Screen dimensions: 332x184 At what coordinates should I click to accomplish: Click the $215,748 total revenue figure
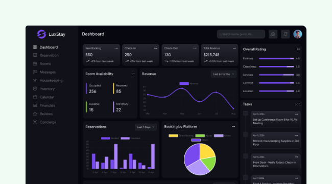tap(211, 55)
